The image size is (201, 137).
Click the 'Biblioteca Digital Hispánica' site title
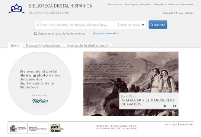click(60, 6)
